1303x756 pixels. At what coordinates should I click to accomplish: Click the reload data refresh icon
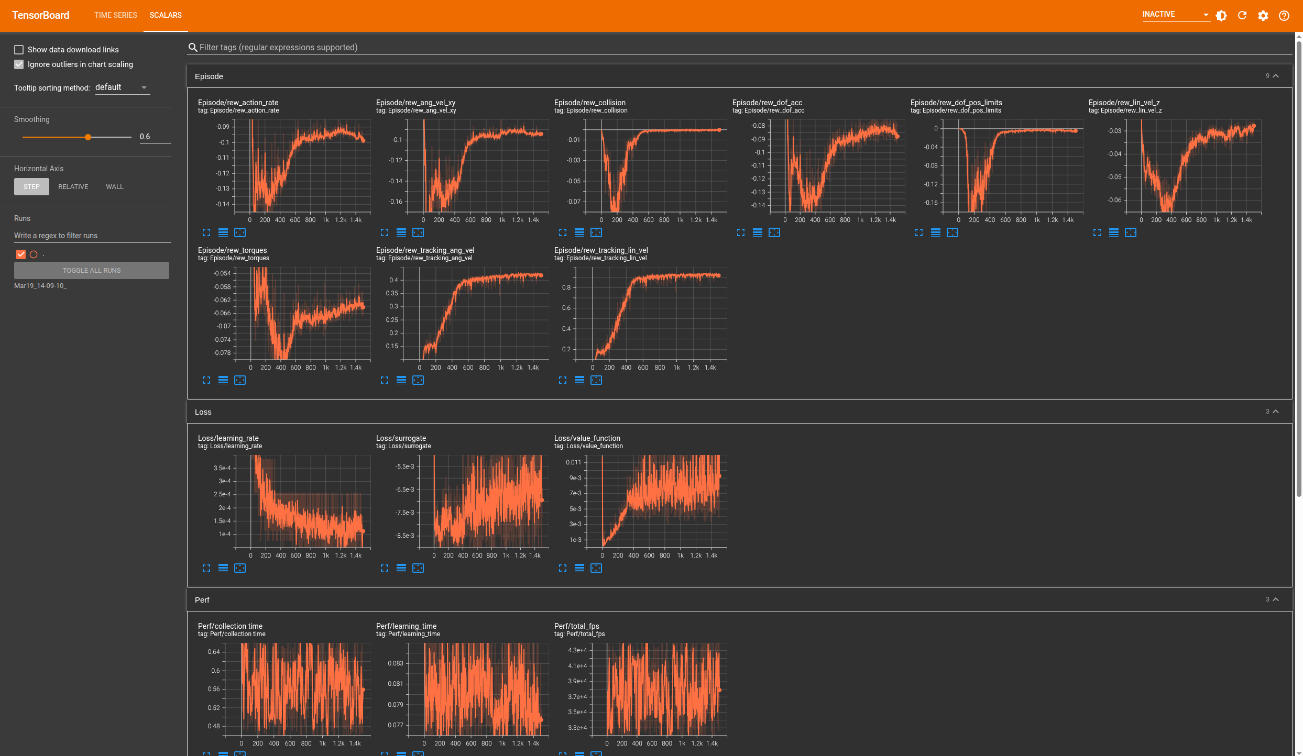(x=1242, y=16)
